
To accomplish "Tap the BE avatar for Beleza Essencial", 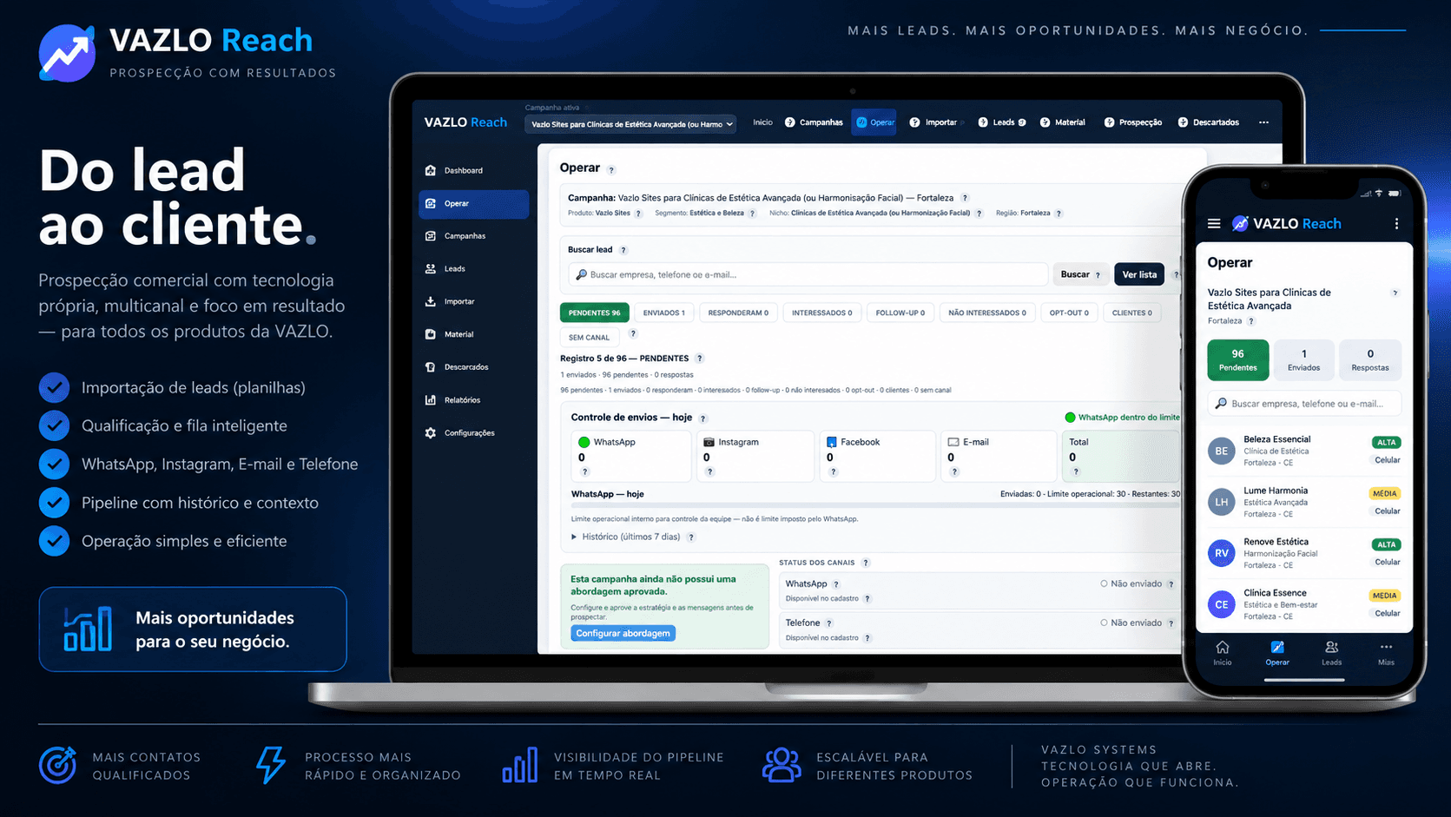I will [x=1222, y=451].
